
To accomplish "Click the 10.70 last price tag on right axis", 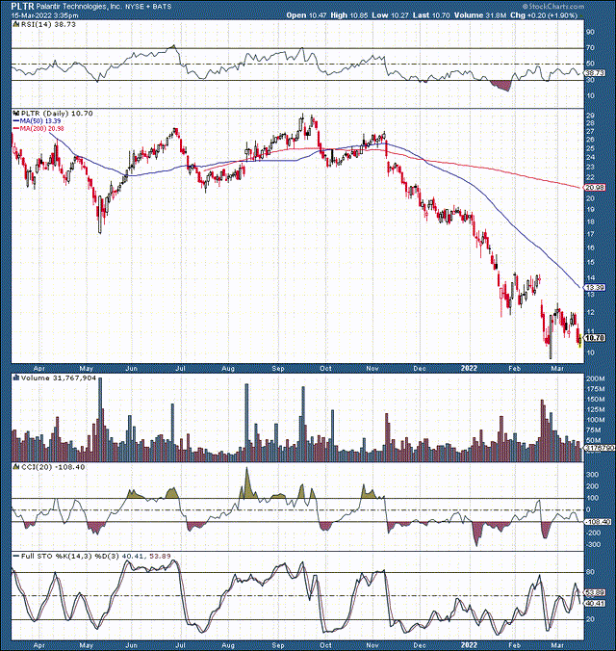I will coord(595,338).
